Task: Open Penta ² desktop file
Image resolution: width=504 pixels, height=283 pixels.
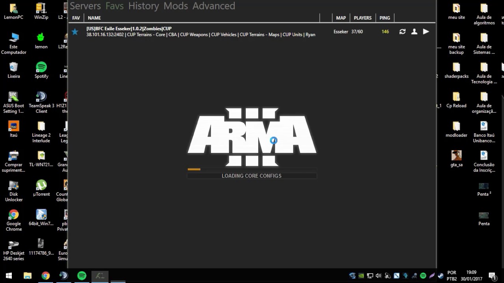Action: 484,189
